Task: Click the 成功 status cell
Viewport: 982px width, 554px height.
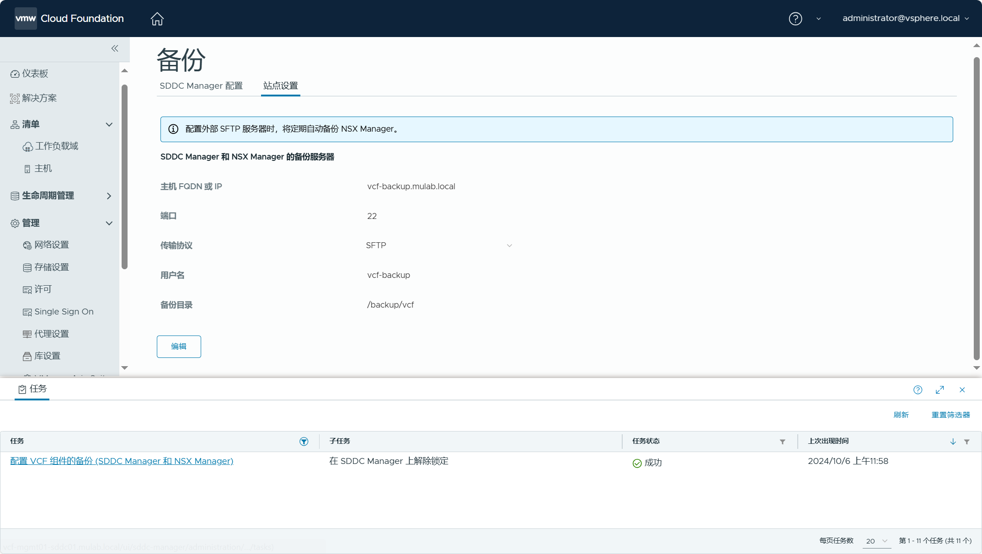Action: (647, 463)
